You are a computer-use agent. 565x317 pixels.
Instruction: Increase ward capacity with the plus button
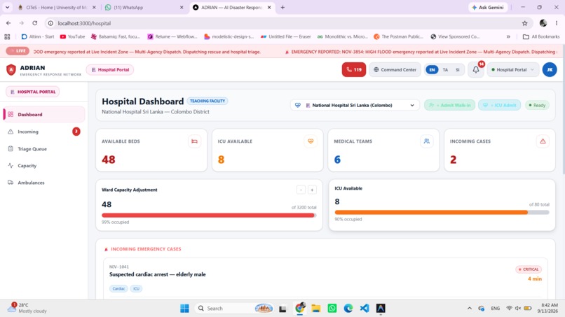pyautogui.click(x=312, y=190)
